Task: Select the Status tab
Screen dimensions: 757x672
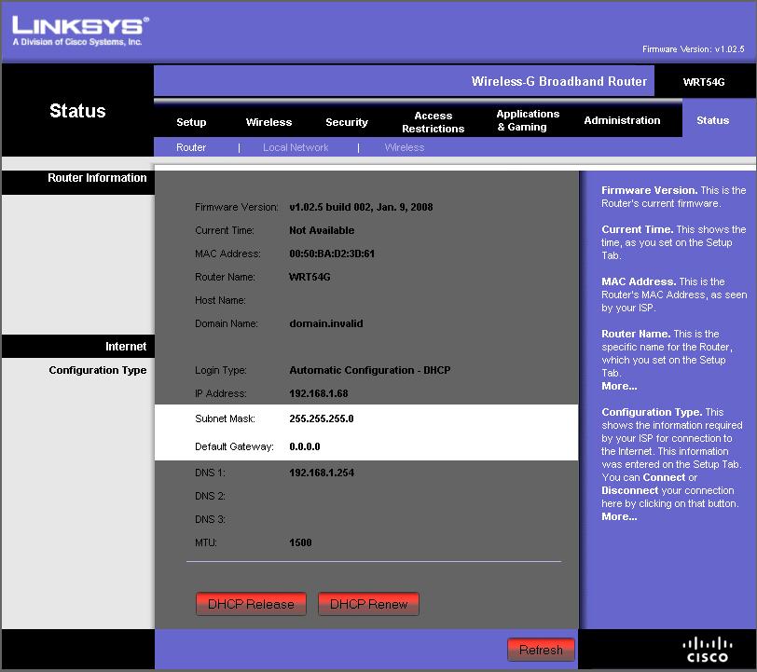Action: point(712,120)
